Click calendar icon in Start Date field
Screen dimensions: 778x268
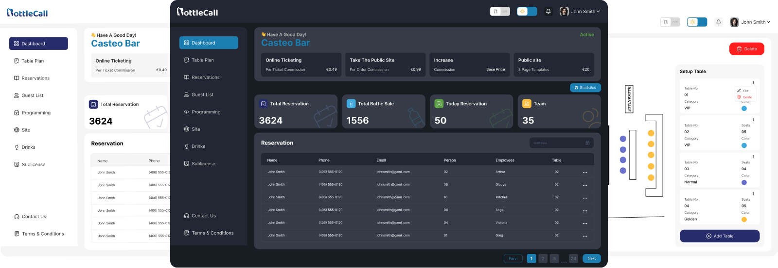(587, 143)
